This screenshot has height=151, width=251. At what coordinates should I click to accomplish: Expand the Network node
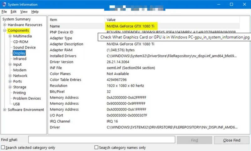pyautogui.click(x=10, y=76)
